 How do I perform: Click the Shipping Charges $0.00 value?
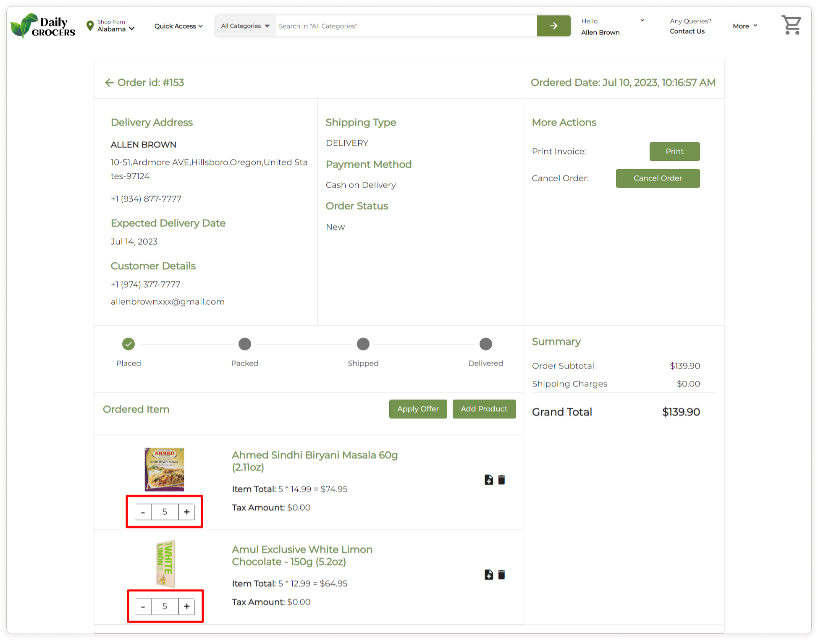688,384
